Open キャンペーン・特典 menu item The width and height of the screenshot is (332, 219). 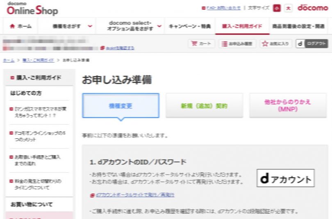(190, 26)
